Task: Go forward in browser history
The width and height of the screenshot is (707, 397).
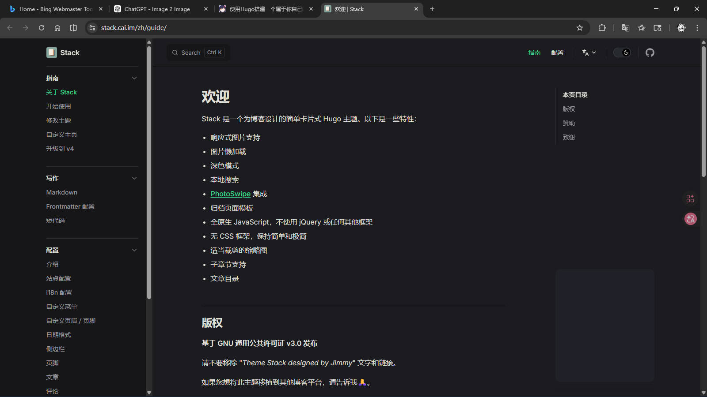Action: (26, 28)
